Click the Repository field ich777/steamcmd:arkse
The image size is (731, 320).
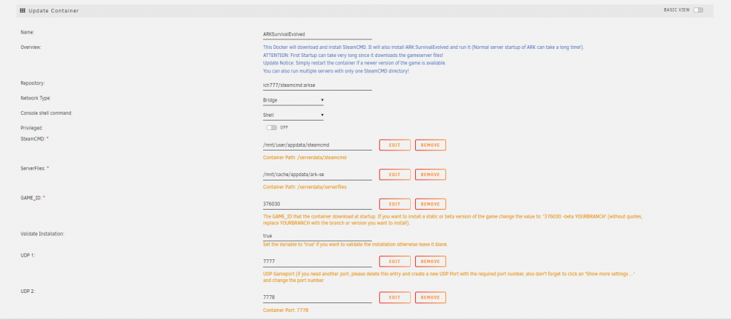point(317,85)
